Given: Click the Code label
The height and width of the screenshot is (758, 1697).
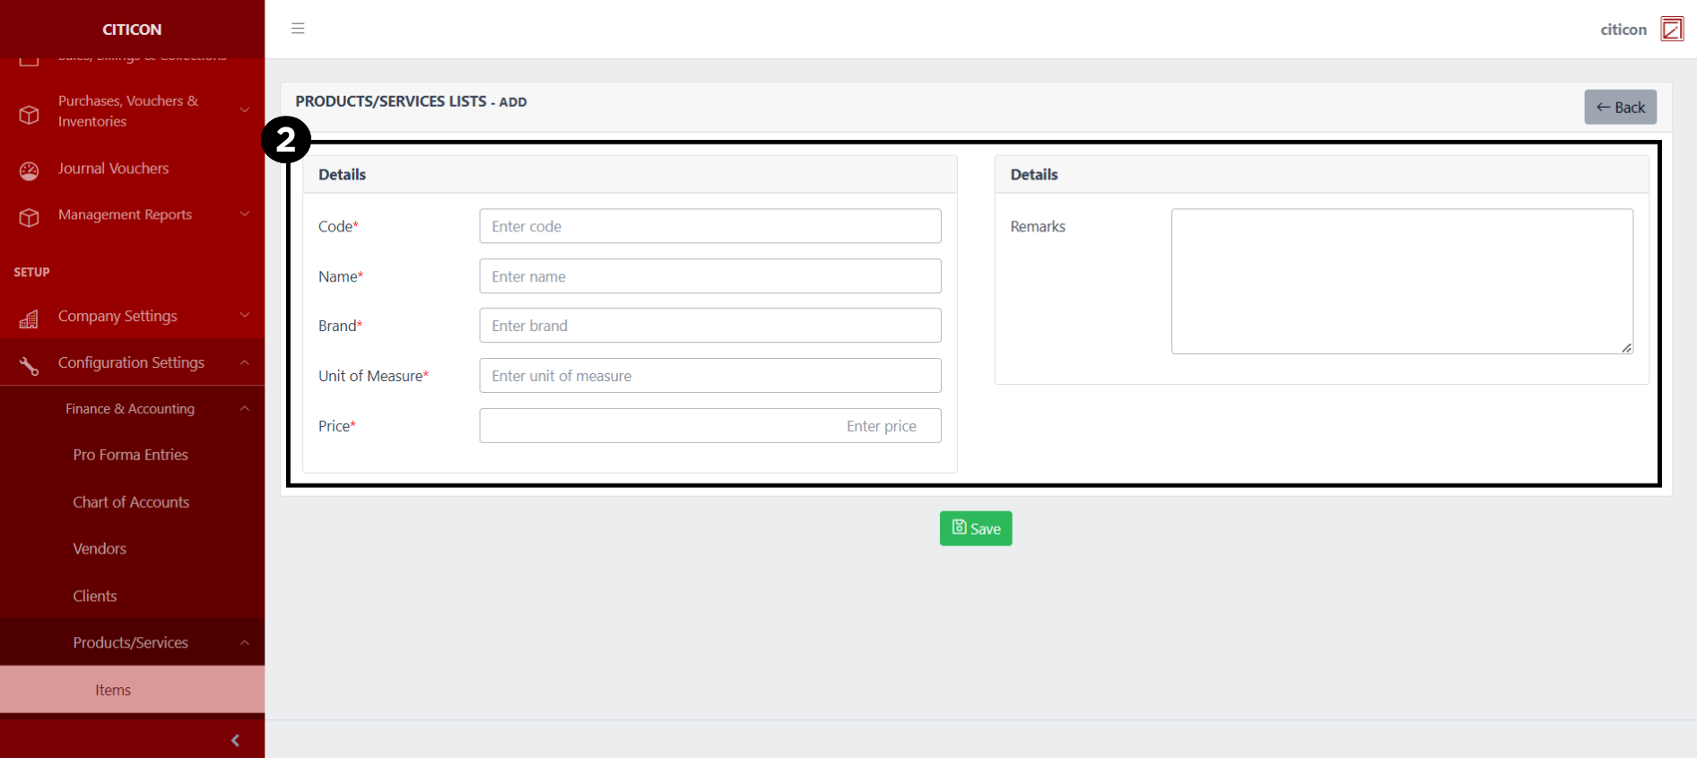Looking at the screenshot, I should coord(338,227).
